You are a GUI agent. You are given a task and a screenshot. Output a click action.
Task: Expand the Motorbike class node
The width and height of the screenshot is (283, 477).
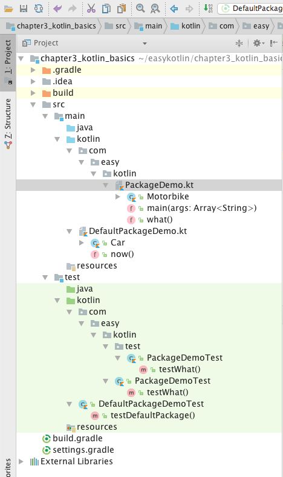click(118, 196)
